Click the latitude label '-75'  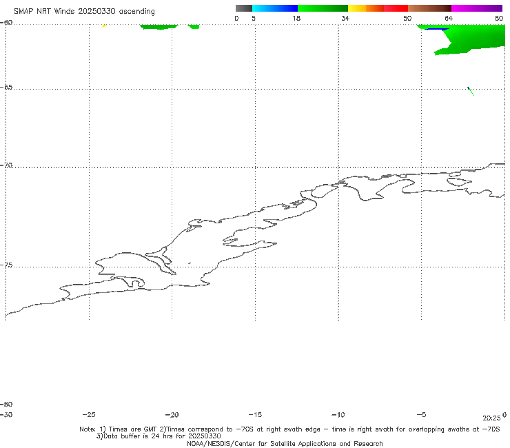coord(6,265)
